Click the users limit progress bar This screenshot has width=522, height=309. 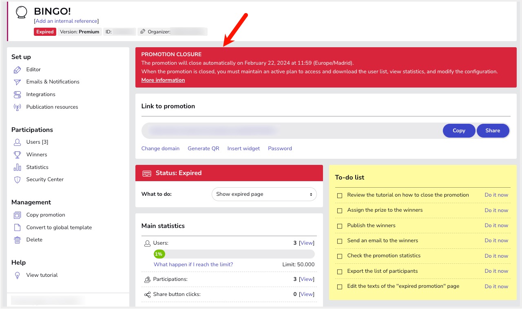click(234, 254)
